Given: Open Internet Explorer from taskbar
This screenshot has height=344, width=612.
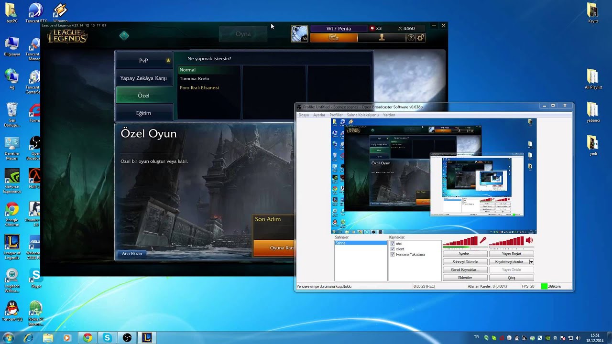Looking at the screenshot, I should click(x=28, y=338).
